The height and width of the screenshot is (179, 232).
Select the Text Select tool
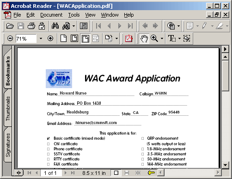pyautogui.click(x=171, y=38)
